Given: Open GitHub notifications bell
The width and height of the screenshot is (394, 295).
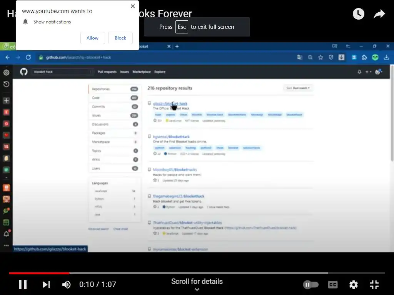Looking at the screenshot, I should (359, 72).
